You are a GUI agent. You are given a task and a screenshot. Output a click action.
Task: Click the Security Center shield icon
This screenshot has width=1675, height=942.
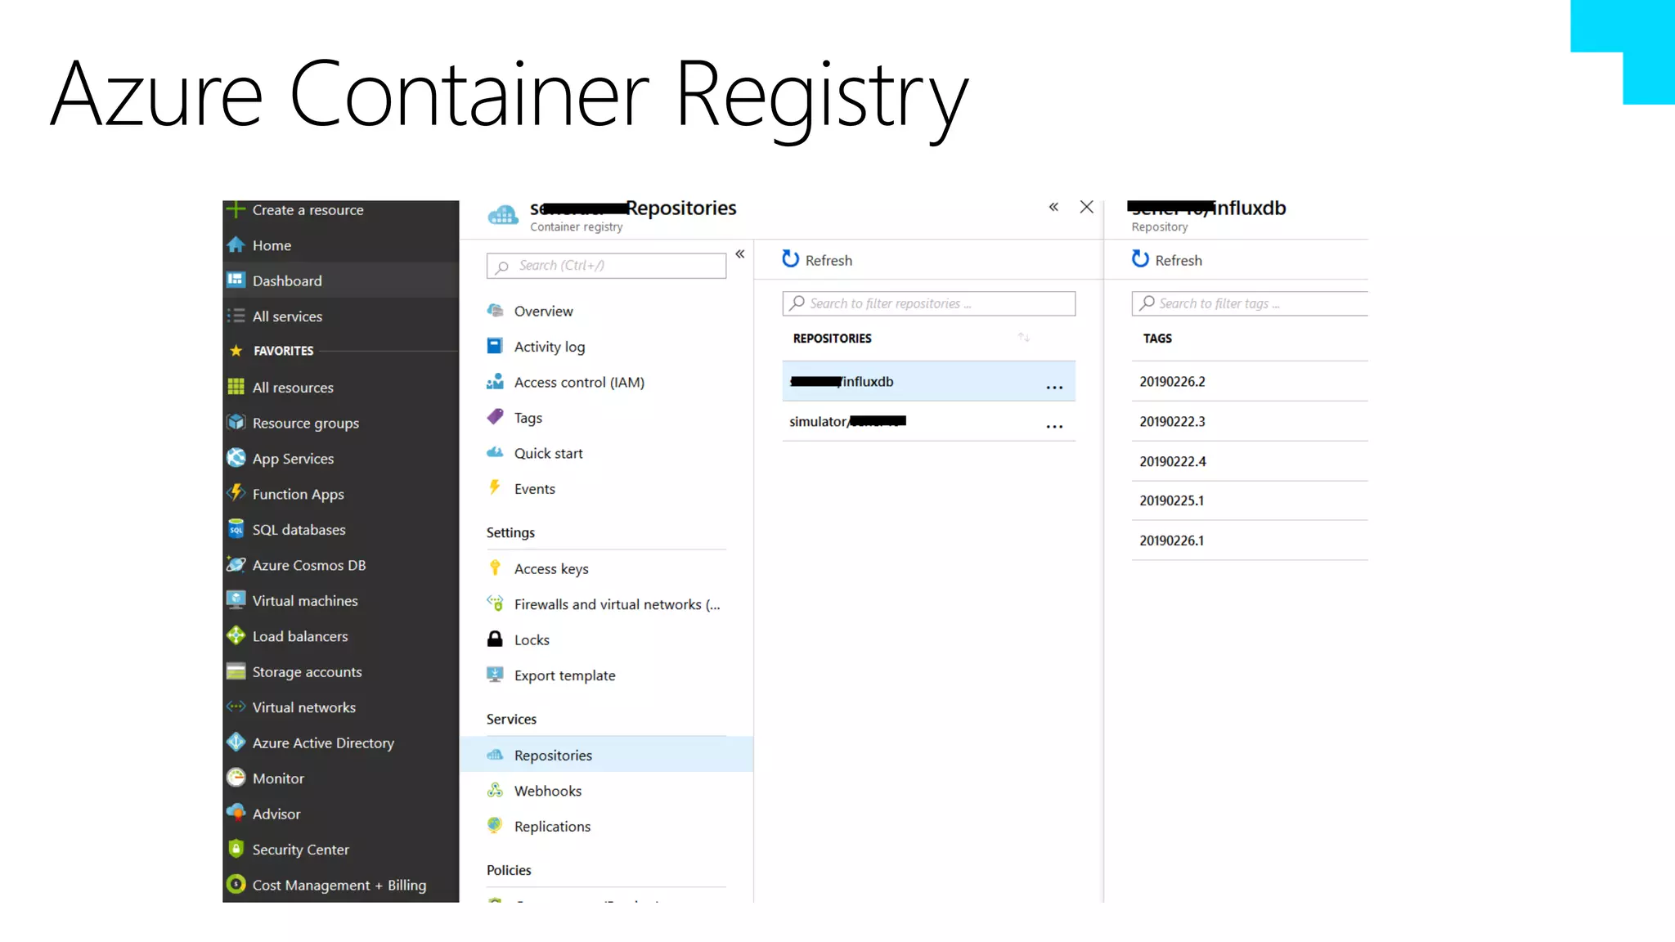pos(236,849)
